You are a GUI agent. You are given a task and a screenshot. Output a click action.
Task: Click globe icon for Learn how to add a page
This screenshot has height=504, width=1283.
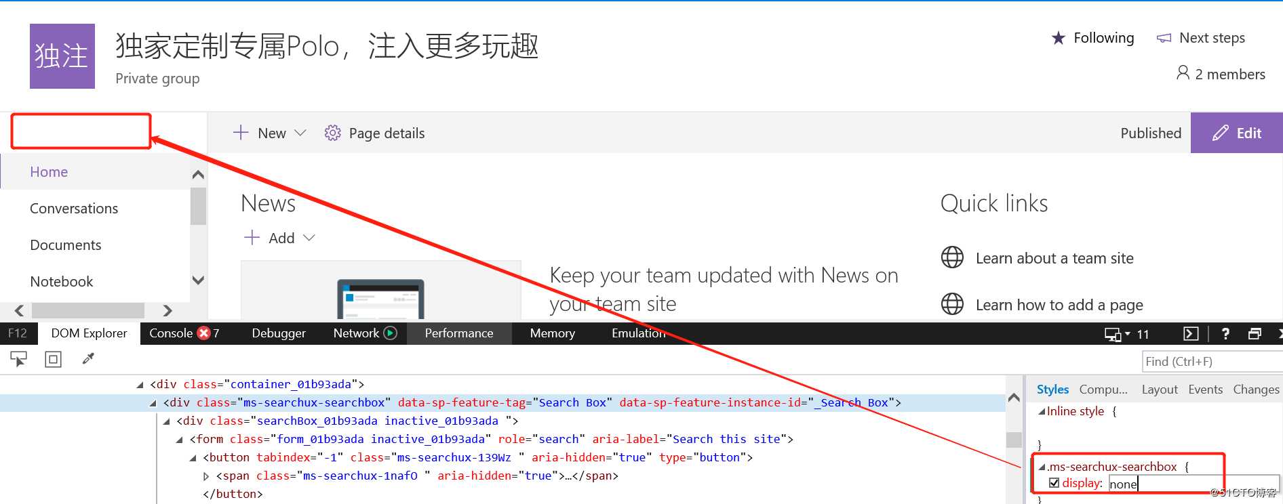(x=952, y=304)
